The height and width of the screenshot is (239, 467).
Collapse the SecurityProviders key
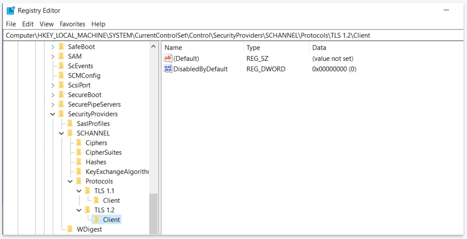coord(53,114)
